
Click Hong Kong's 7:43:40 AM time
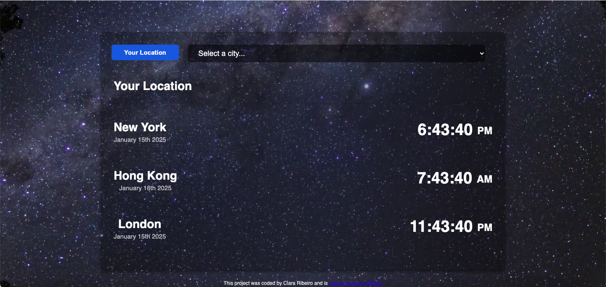tap(444, 178)
